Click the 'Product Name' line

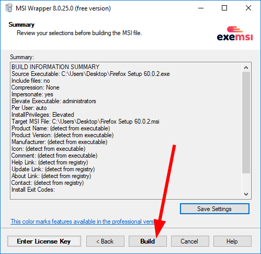click(x=61, y=128)
